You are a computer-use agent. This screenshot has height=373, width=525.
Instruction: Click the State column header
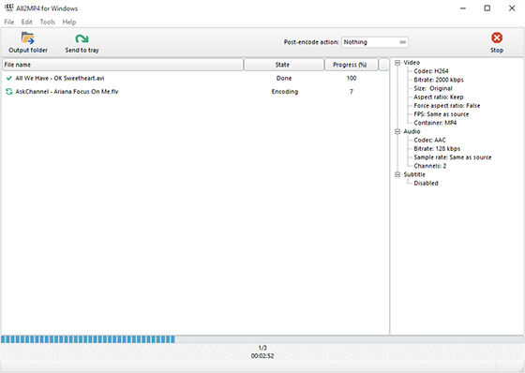[x=284, y=65]
